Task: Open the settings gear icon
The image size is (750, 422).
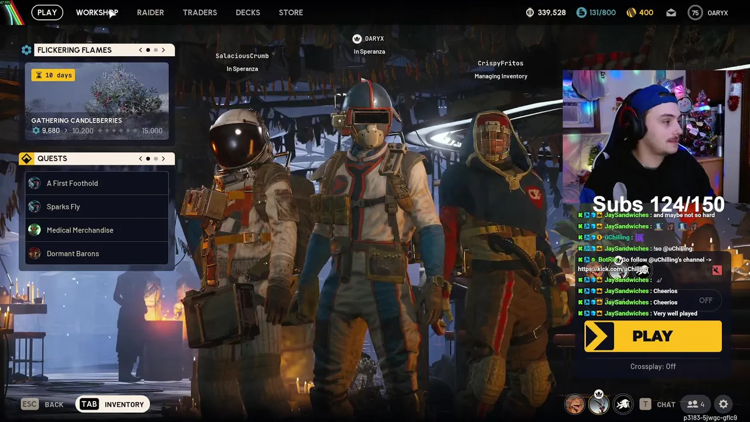Action: tap(724, 404)
